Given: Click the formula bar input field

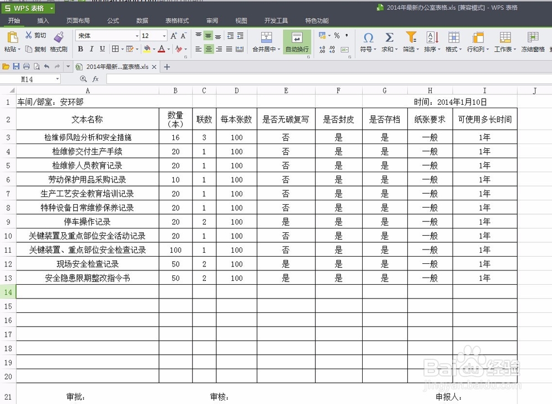Looking at the screenshot, I should click(x=329, y=79).
